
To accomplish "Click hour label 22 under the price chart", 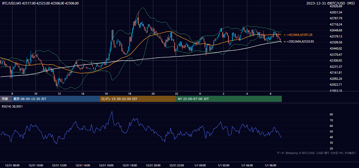I will click(176, 94).
